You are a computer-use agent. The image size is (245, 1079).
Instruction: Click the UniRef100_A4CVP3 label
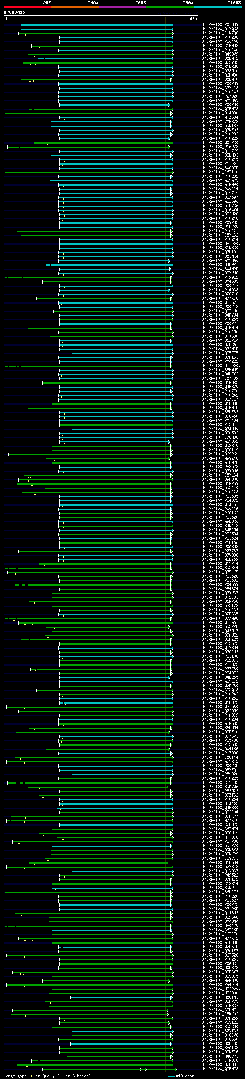coord(219,1056)
